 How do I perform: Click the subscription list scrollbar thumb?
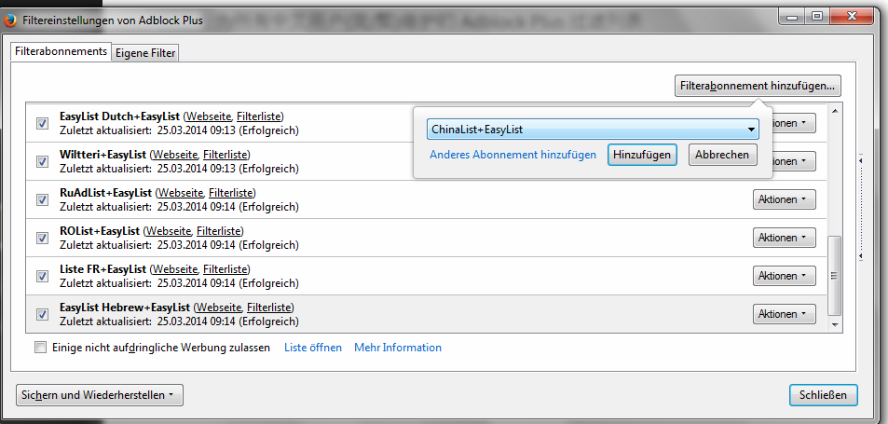[835, 276]
